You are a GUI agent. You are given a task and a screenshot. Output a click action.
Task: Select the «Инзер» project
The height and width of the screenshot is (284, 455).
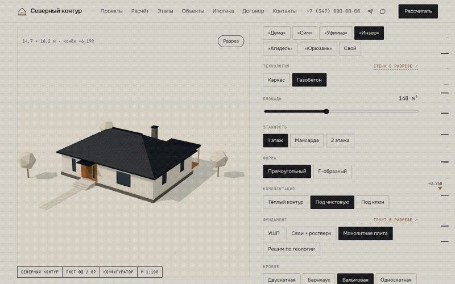pyautogui.click(x=369, y=33)
